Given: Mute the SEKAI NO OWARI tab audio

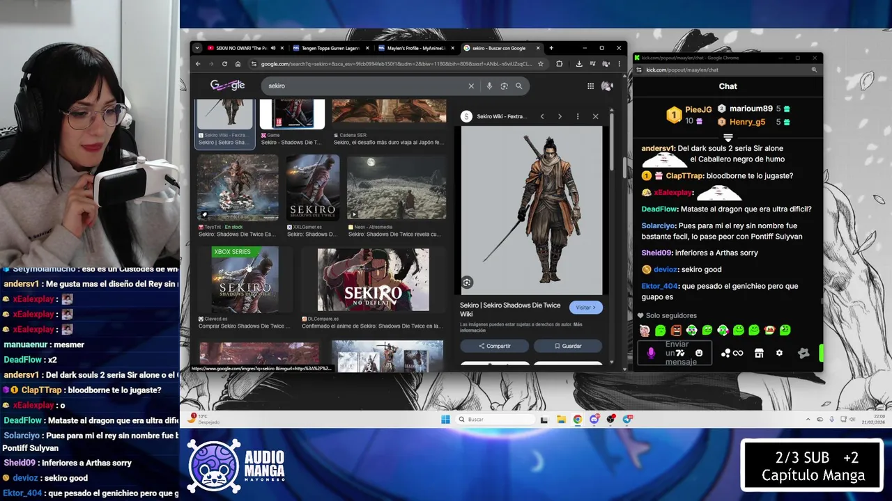Looking at the screenshot, I should click(x=273, y=48).
